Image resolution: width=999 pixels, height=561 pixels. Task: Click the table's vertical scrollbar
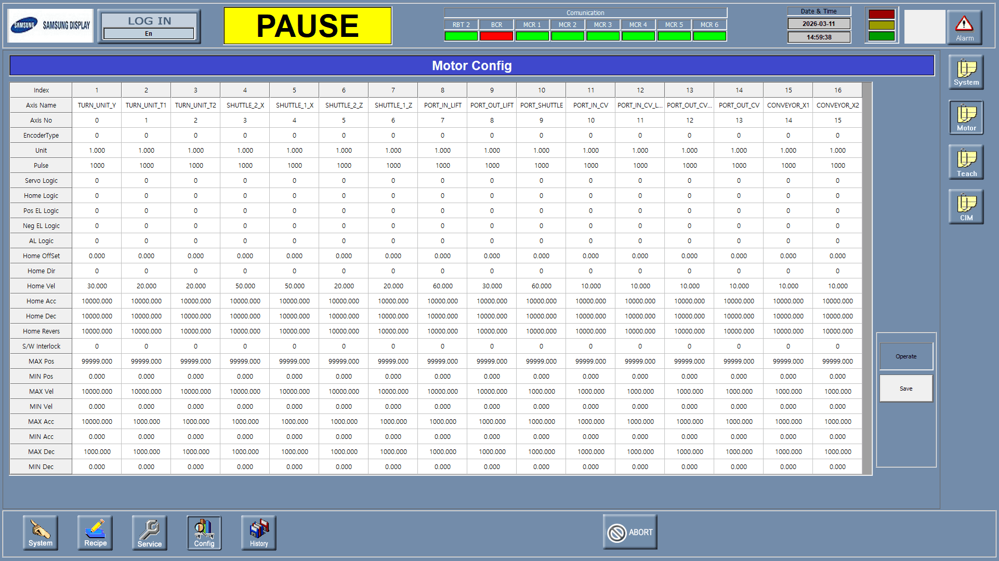(x=867, y=278)
